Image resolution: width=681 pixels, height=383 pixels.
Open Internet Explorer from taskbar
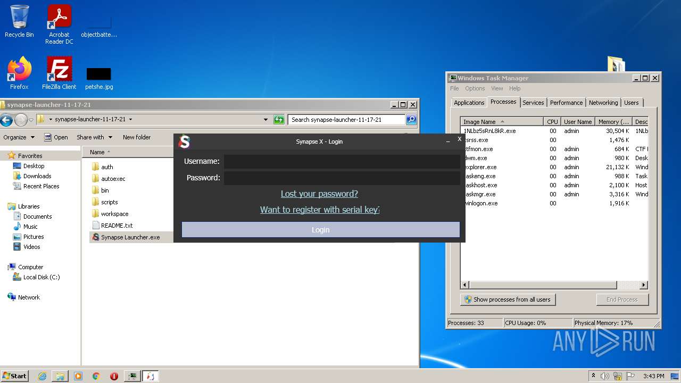[42, 376]
